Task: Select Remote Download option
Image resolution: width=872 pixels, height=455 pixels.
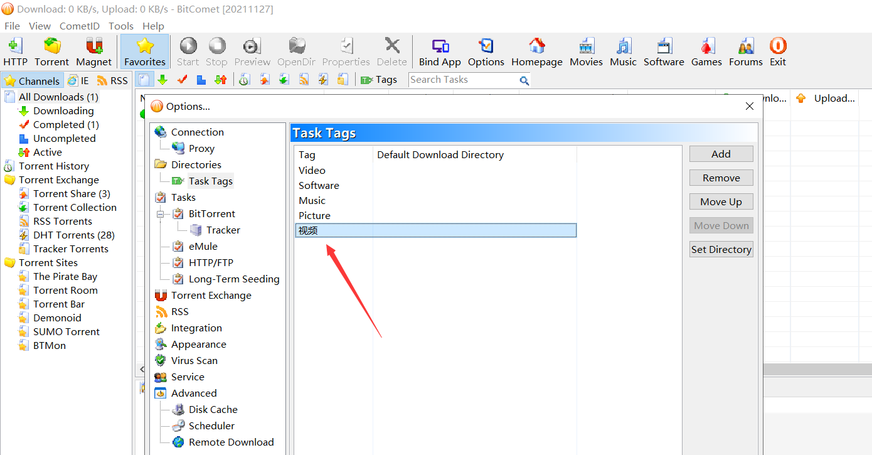Action: tap(231, 442)
